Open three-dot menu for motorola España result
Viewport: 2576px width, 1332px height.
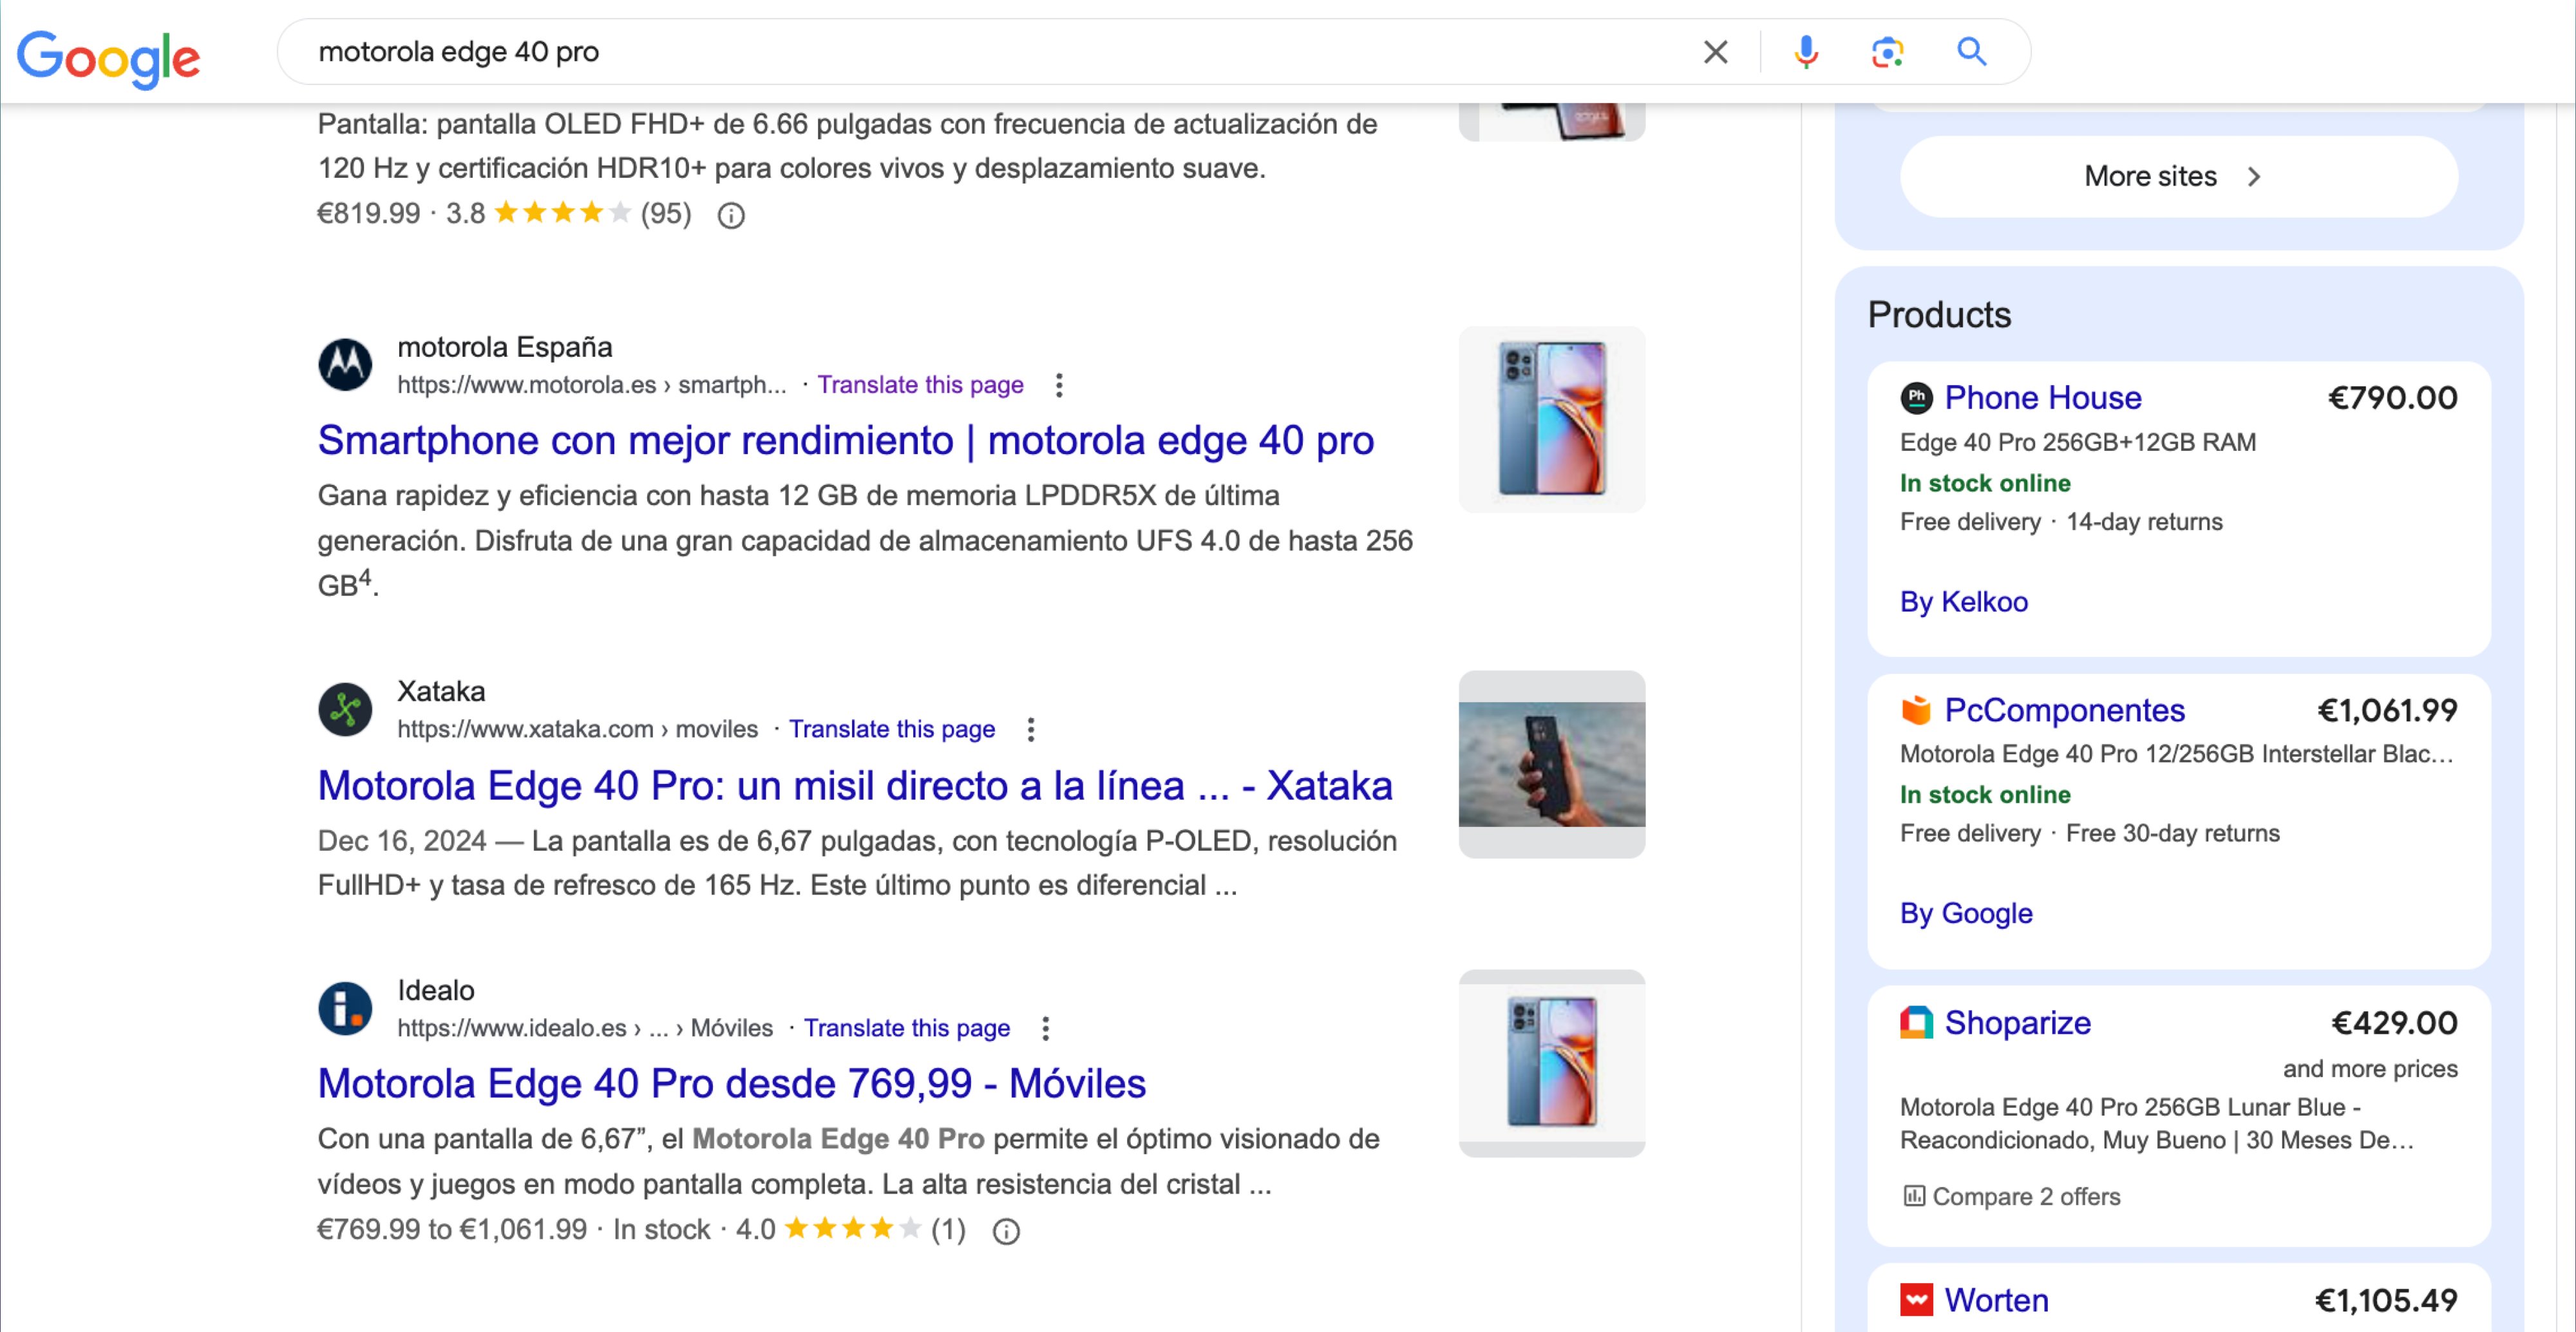[x=1059, y=385]
